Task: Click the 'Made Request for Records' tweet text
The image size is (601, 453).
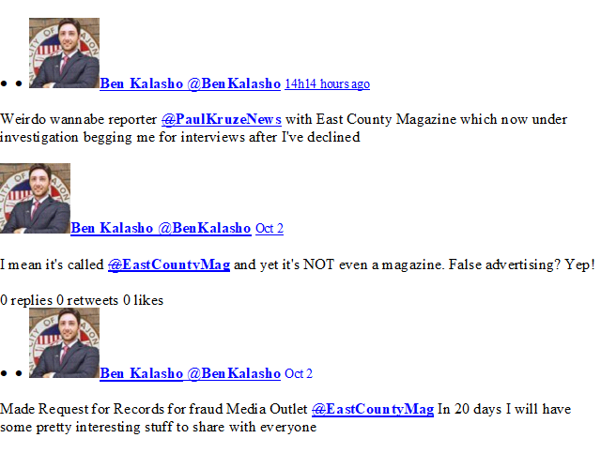Action: coord(285,418)
